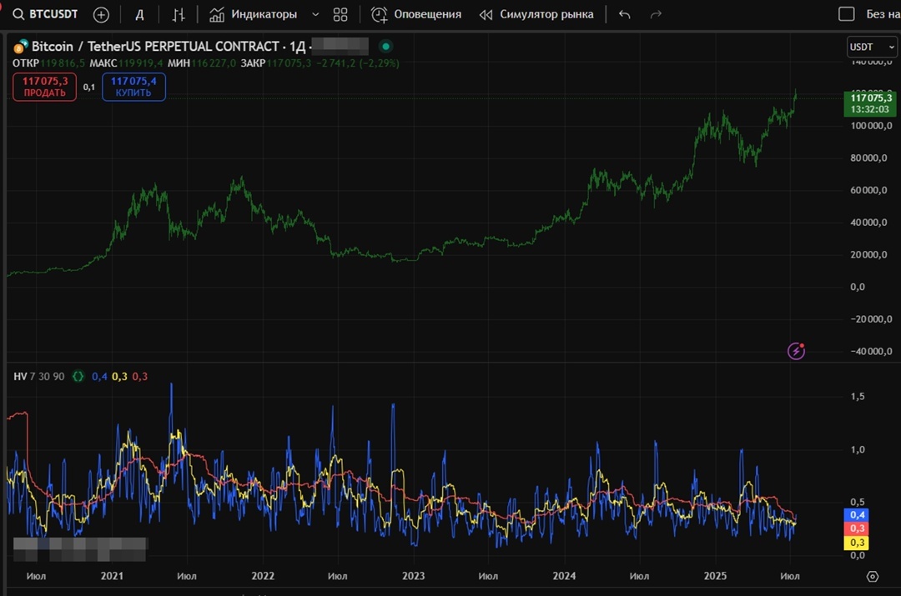
Task: Open the purple lightning quick-action icon
Action: (796, 351)
